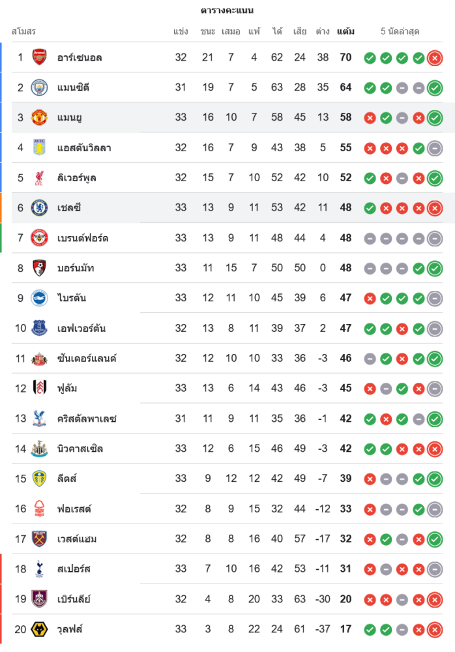Screen dimensions: 455x652
Task: Click the Wolves crest icon
Action: [40, 629]
